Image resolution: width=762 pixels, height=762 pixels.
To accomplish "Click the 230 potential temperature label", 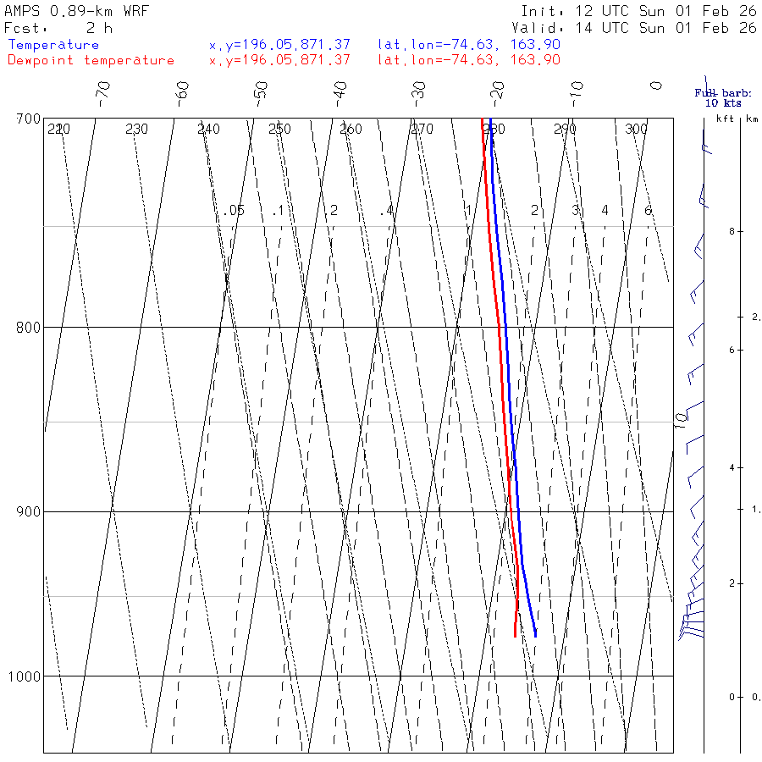I will [x=136, y=130].
